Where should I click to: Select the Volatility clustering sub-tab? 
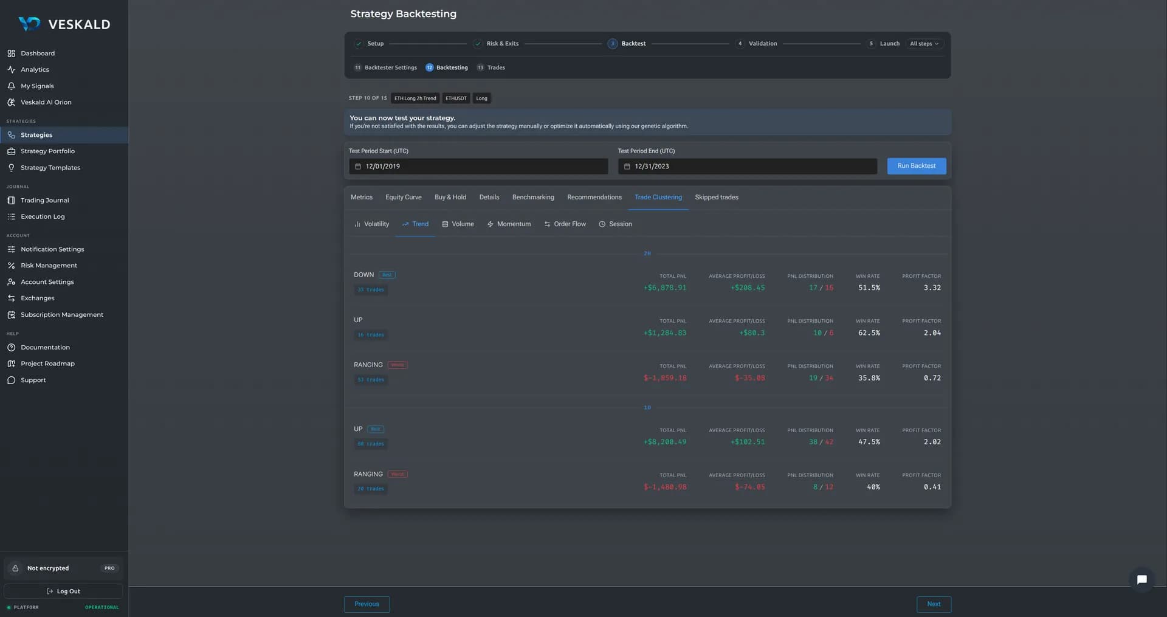point(371,224)
